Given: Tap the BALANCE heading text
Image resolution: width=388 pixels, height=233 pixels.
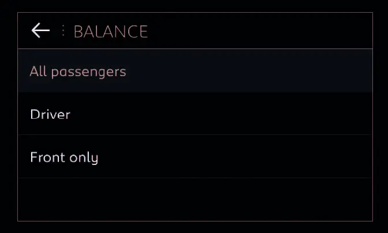Looking at the screenshot, I should click(x=111, y=31).
